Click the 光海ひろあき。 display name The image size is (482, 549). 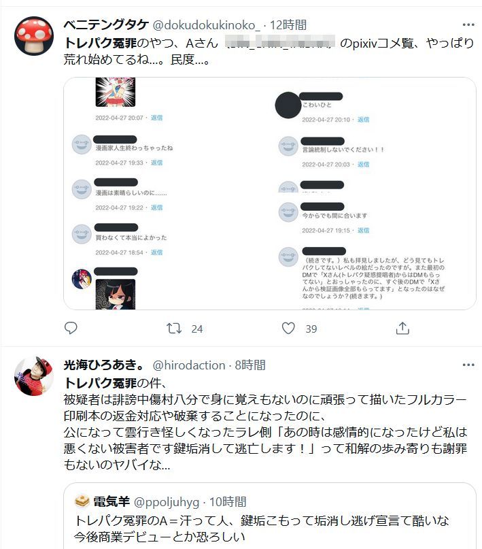pyautogui.click(x=104, y=365)
